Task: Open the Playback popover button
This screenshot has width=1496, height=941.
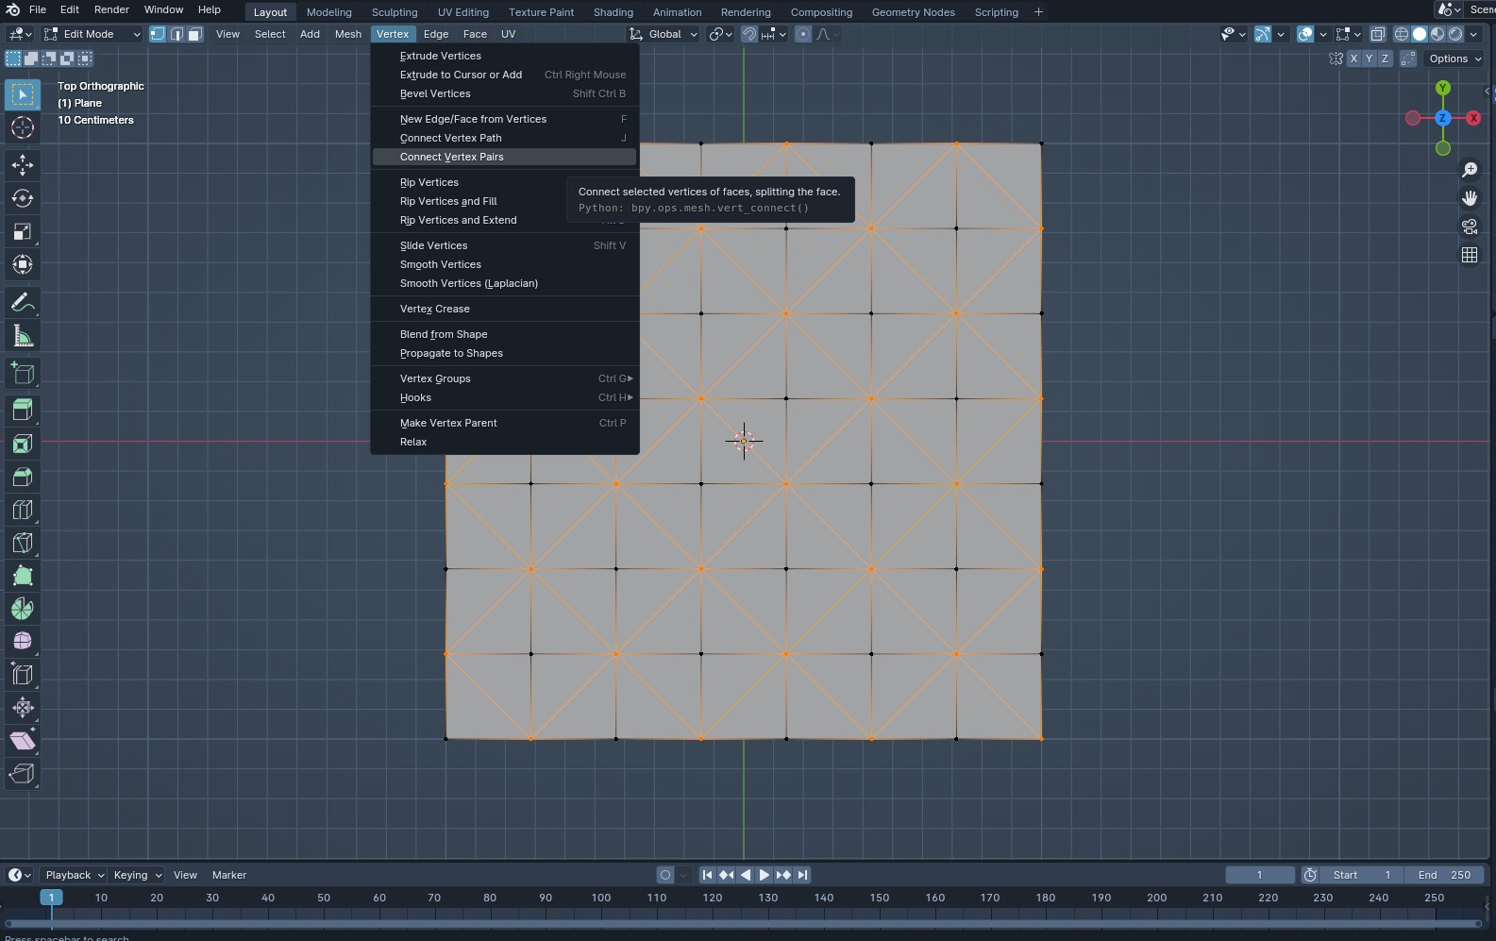Action: (74, 875)
